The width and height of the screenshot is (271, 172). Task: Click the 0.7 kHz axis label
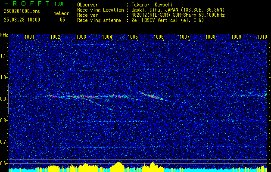click(4, 142)
